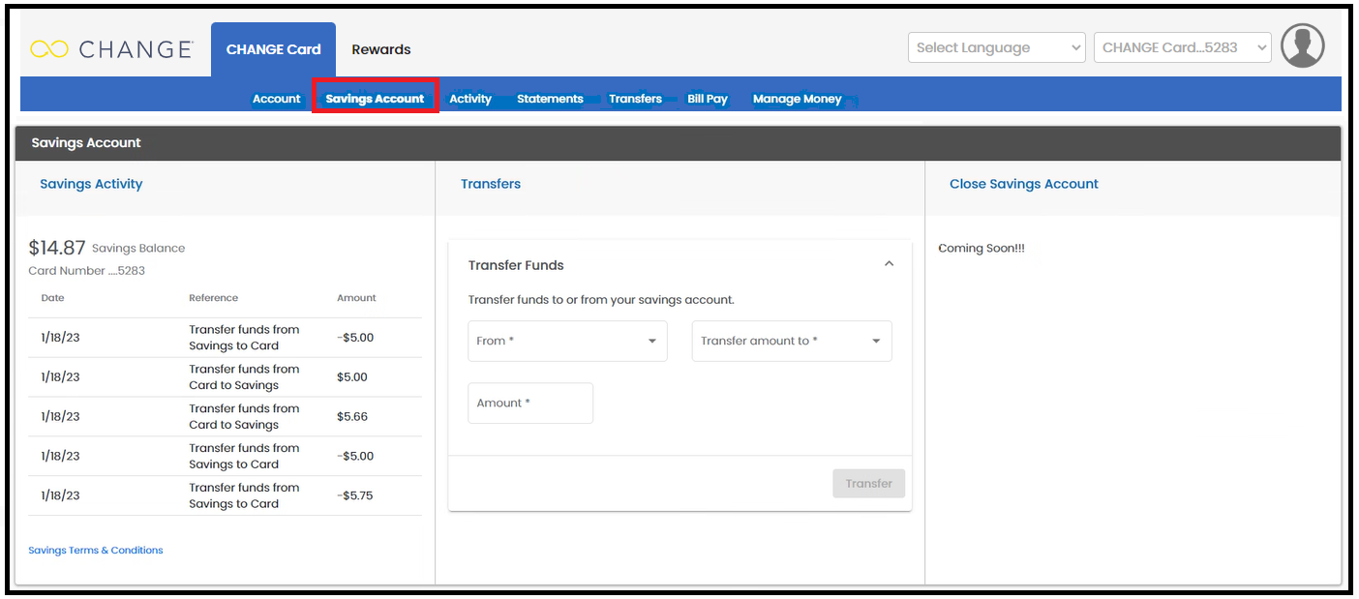The height and width of the screenshot is (599, 1359).
Task: Click the $14.87 savings balance amount
Action: coord(57,248)
